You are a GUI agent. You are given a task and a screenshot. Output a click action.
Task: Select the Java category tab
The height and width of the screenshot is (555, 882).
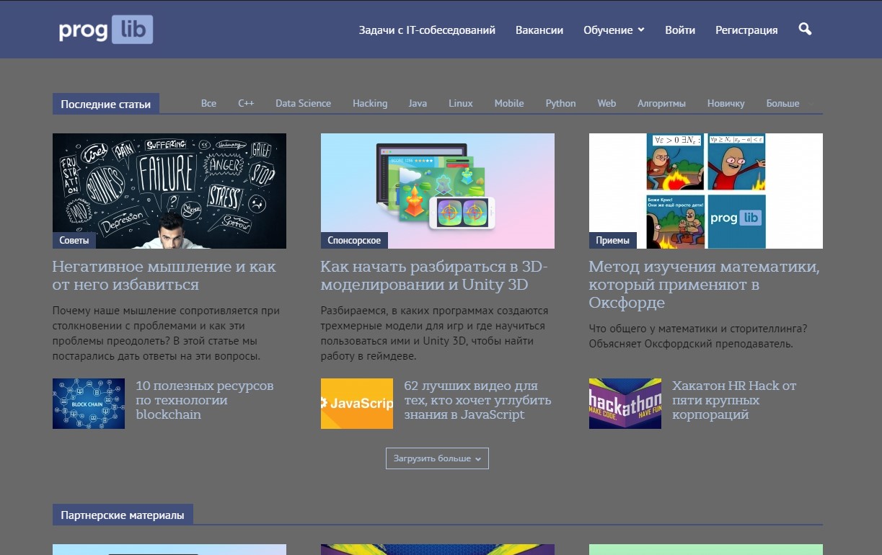418,103
